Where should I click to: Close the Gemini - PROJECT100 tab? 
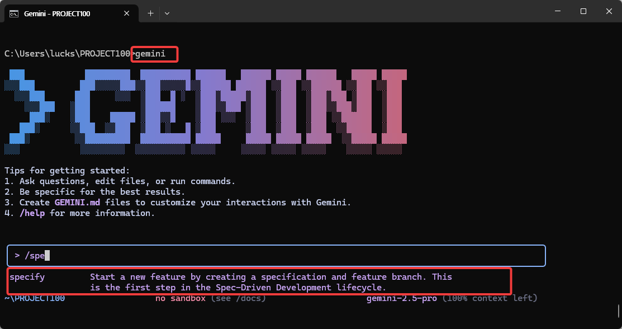[126, 13]
